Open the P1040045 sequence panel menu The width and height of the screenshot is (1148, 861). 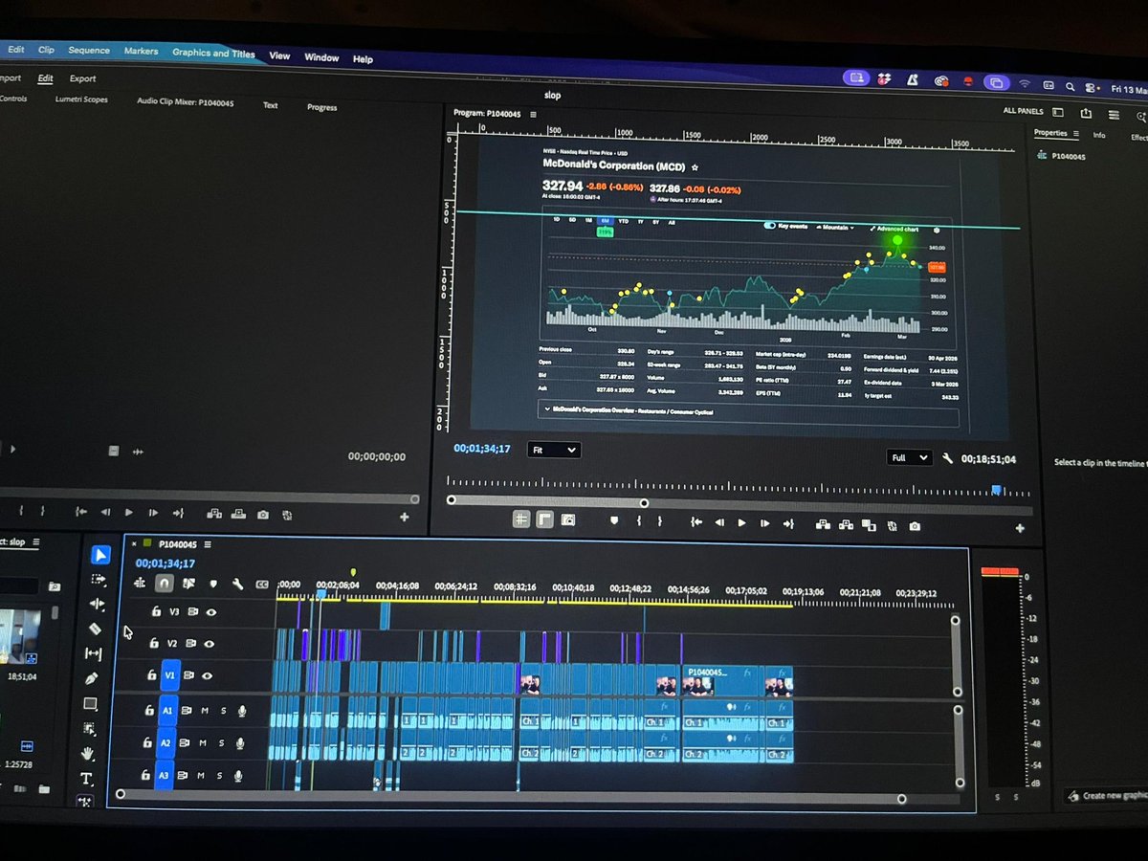(x=209, y=542)
